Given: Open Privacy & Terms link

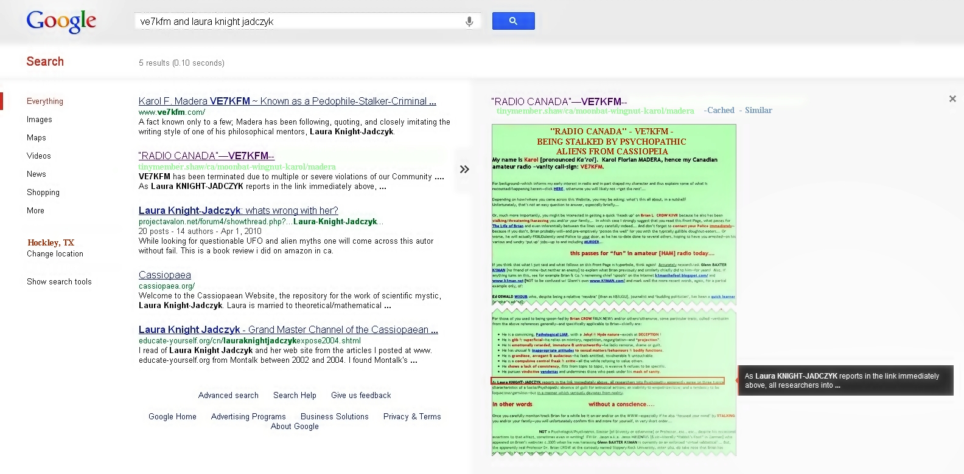Looking at the screenshot, I should click(x=412, y=417).
